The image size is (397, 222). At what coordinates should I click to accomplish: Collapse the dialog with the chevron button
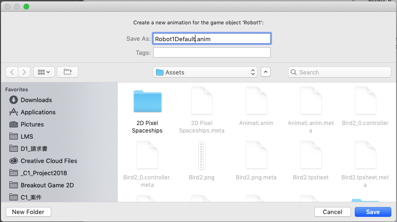click(x=266, y=72)
